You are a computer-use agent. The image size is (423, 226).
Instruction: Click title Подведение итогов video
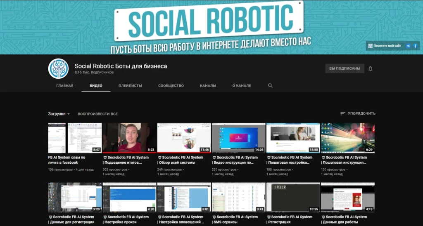pos(126,160)
